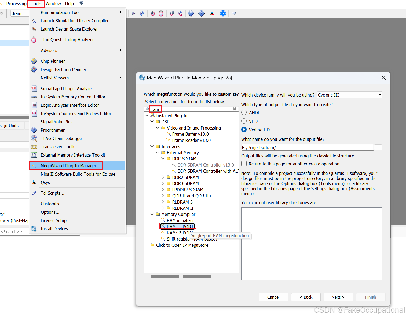Choose License Setup from Tools menu
This screenshot has width=406, height=317.
[x=77, y=220]
